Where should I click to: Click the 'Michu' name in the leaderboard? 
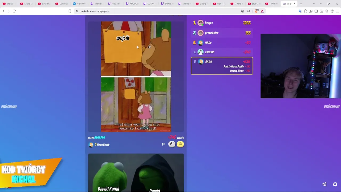[x=208, y=43]
